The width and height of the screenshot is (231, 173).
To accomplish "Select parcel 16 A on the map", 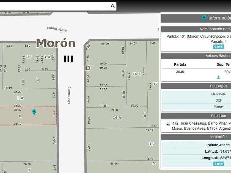I will pyautogui.click(x=117, y=118).
